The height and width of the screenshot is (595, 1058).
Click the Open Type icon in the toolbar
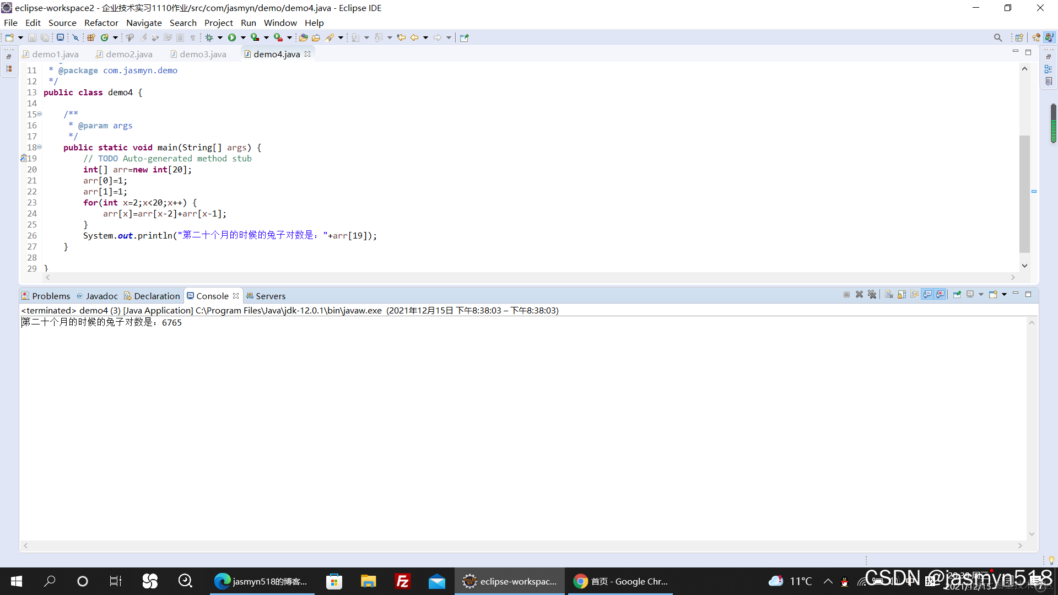coord(304,37)
